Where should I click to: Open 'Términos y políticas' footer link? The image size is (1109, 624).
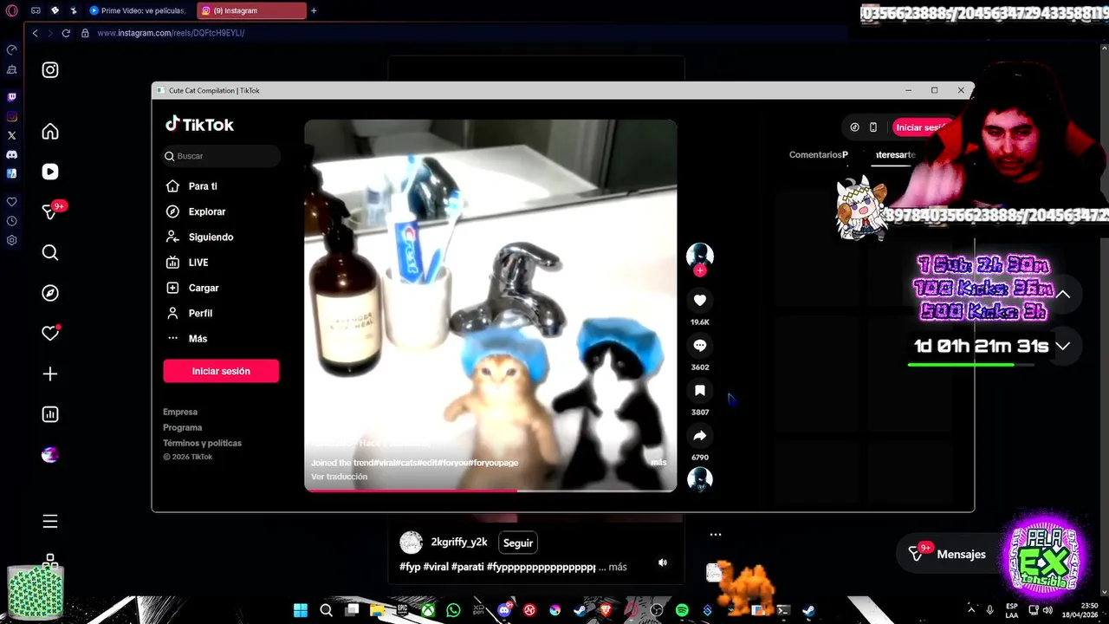point(202,443)
